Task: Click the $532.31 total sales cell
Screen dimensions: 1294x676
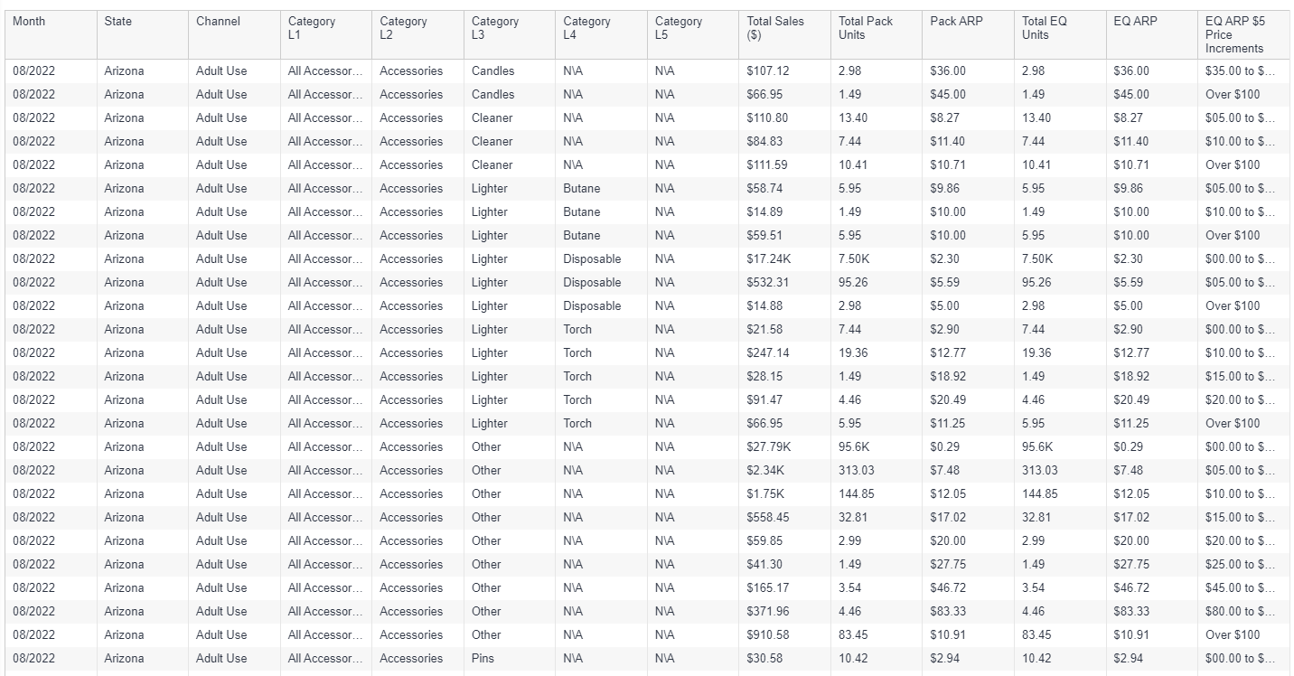Action: [x=767, y=282]
